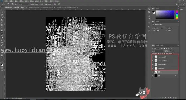The height and width of the screenshot is (100, 186).
Task: Toggle pressure for opacity in options bar
Action: (42, 4)
